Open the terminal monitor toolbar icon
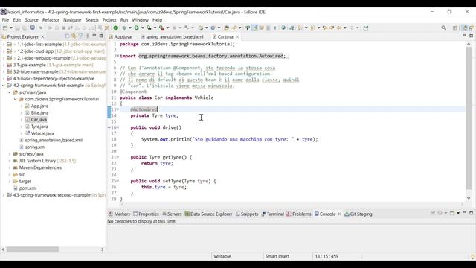 33,28
